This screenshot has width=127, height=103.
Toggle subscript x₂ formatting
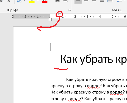point(2,1)
